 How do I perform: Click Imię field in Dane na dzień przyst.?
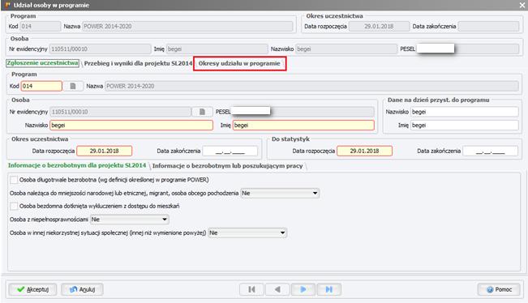click(465, 125)
